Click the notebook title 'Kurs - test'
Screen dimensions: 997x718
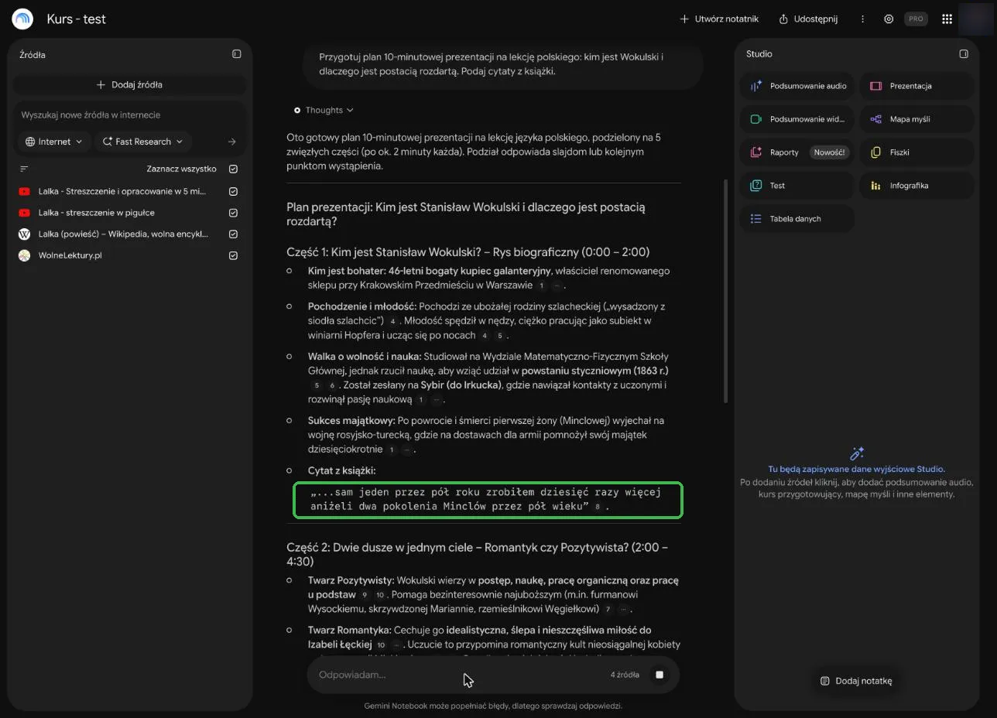pos(76,19)
